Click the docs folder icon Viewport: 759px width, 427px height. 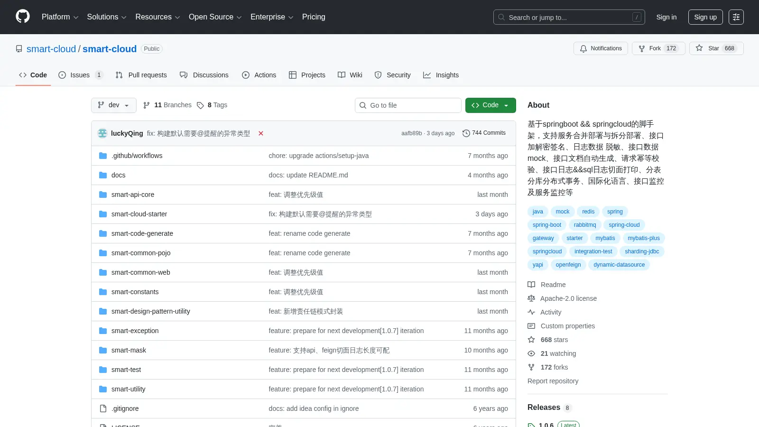tap(103, 175)
